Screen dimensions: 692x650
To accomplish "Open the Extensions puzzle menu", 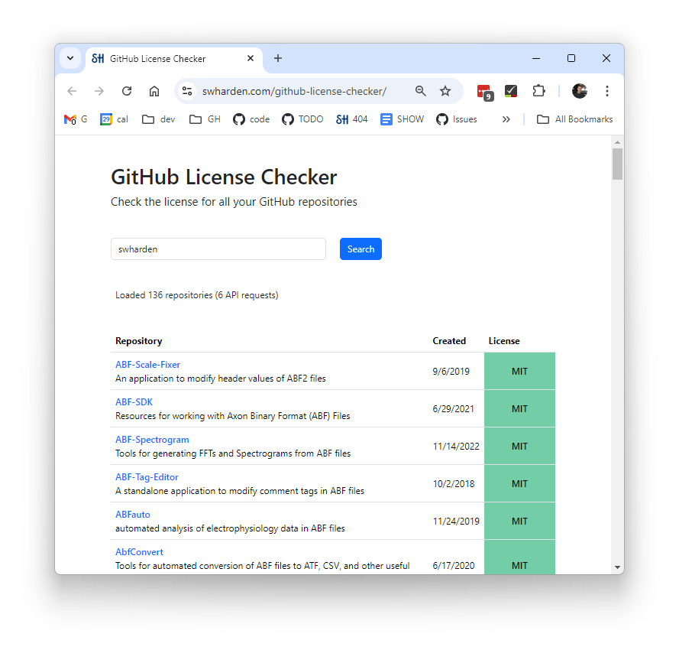I will [x=539, y=91].
